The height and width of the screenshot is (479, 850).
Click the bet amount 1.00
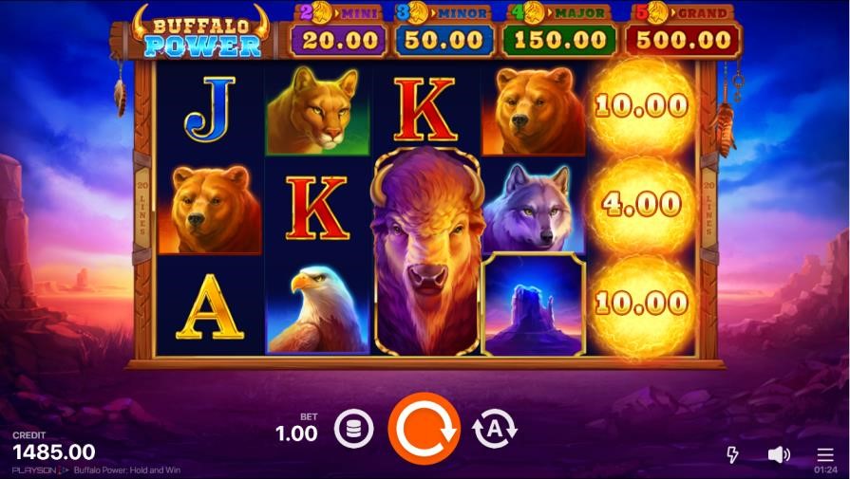296,433
